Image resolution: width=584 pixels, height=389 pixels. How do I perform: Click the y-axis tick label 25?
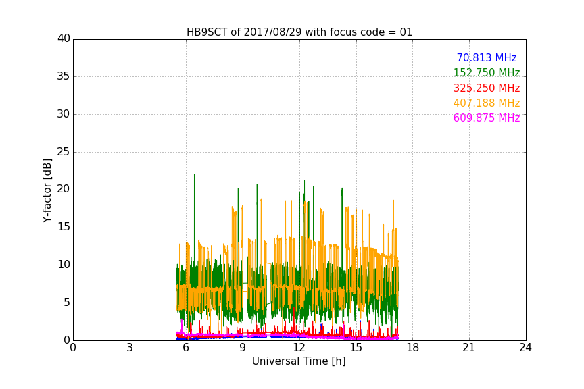[x=64, y=151]
